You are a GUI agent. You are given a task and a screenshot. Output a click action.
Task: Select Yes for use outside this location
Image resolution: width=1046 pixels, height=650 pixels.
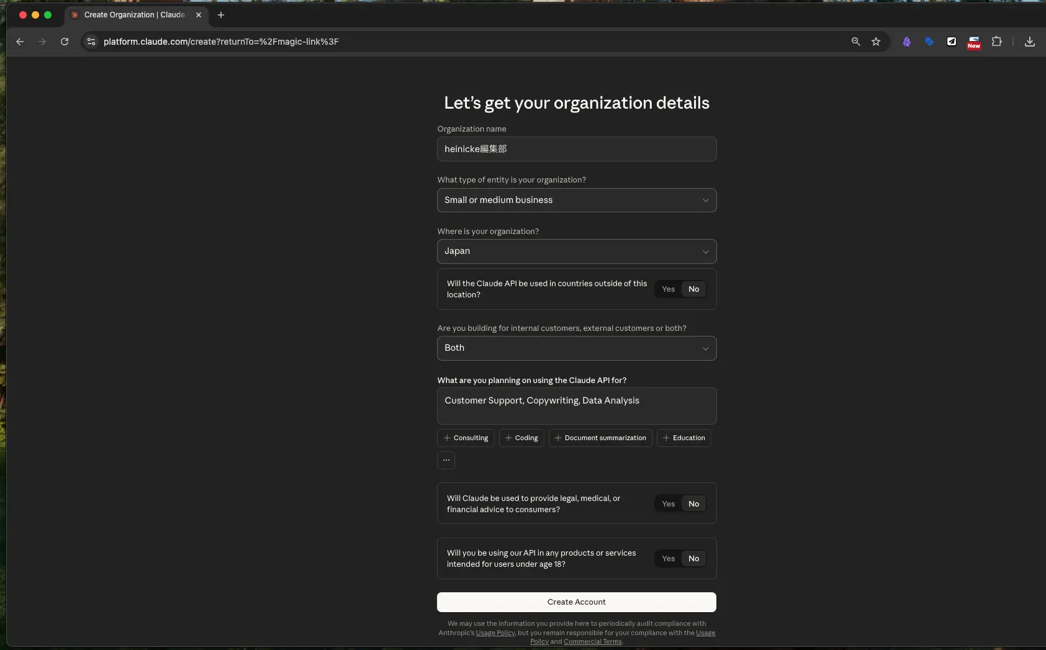click(668, 289)
